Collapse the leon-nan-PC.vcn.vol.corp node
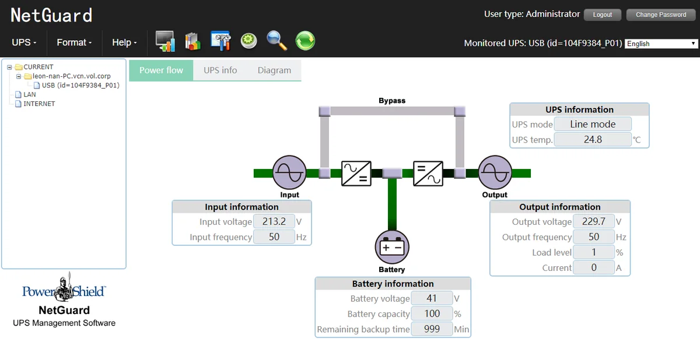Viewport: 700px width, 339px height. (x=19, y=76)
